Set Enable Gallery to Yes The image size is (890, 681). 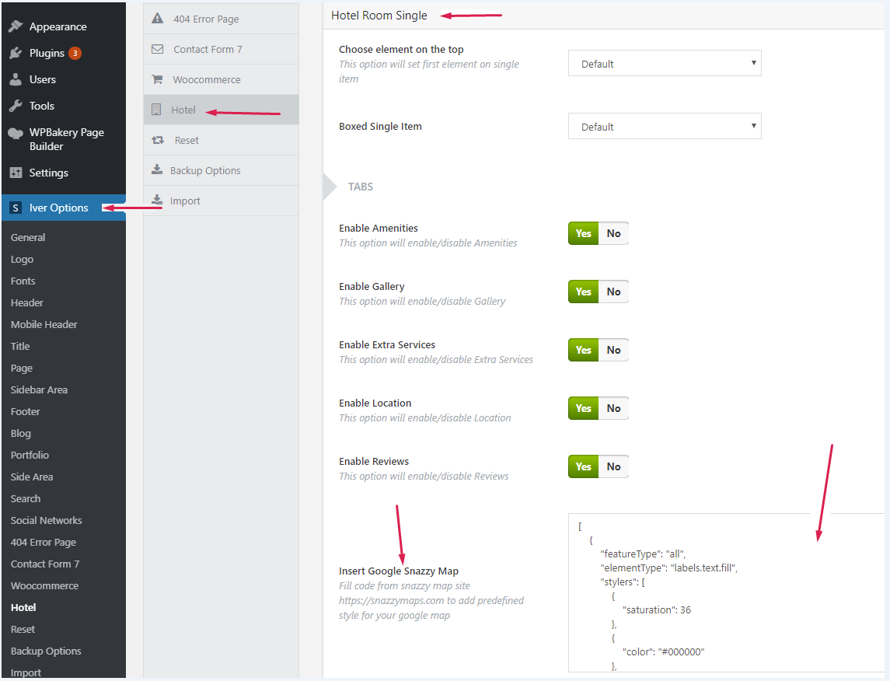point(584,292)
